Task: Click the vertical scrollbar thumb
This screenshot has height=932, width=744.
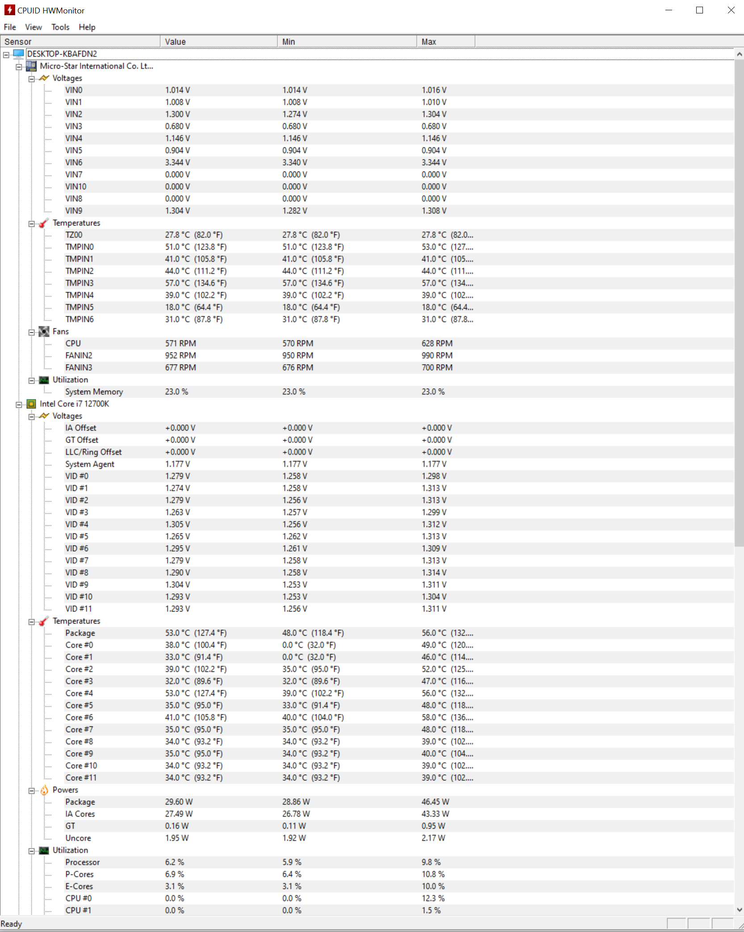Action: click(x=739, y=302)
